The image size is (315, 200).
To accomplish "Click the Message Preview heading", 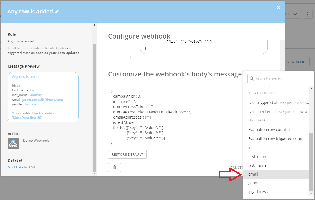I will coord(23,66).
